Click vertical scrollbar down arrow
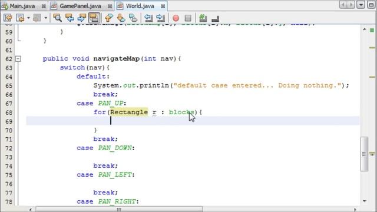 (x=365, y=201)
